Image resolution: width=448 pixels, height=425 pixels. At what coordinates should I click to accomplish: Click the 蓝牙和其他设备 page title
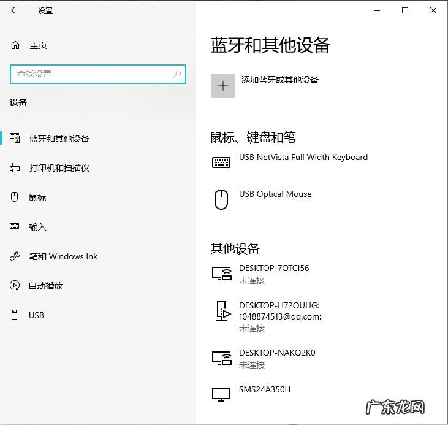tap(270, 45)
